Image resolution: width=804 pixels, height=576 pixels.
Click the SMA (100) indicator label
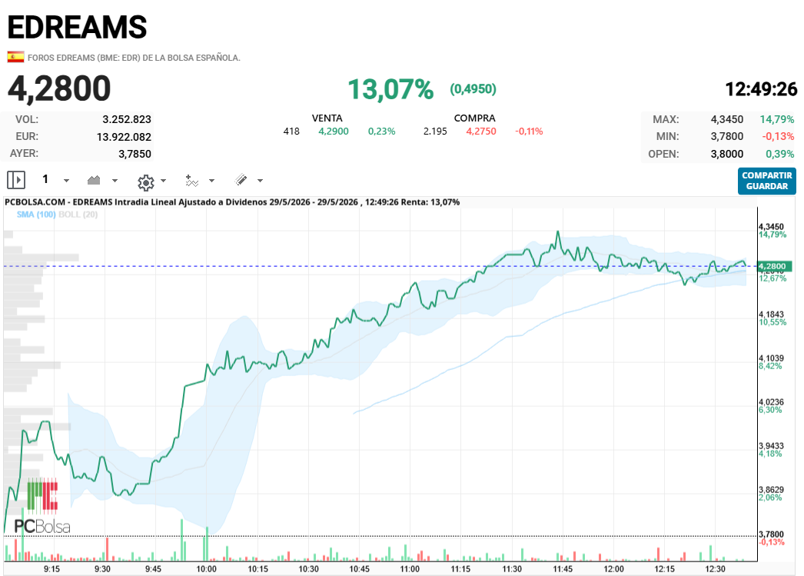(x=36, y=215)
